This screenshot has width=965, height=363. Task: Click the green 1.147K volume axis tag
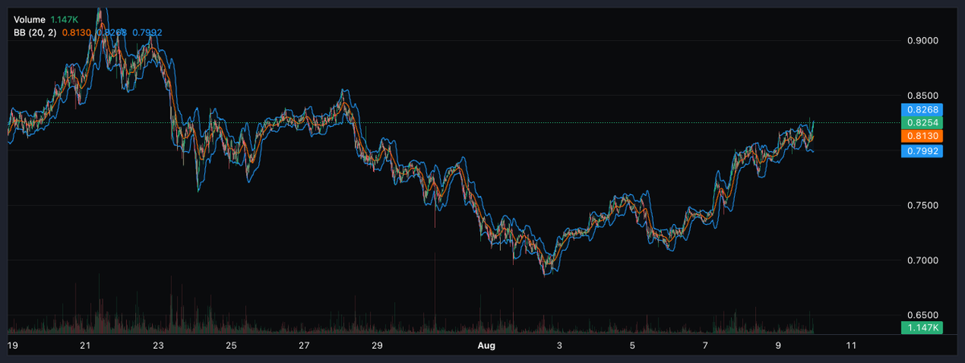coord(920,328)
